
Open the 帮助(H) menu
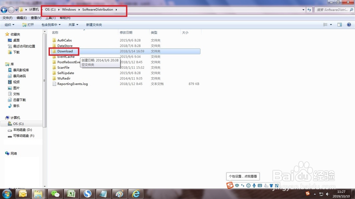pos(65,18)
